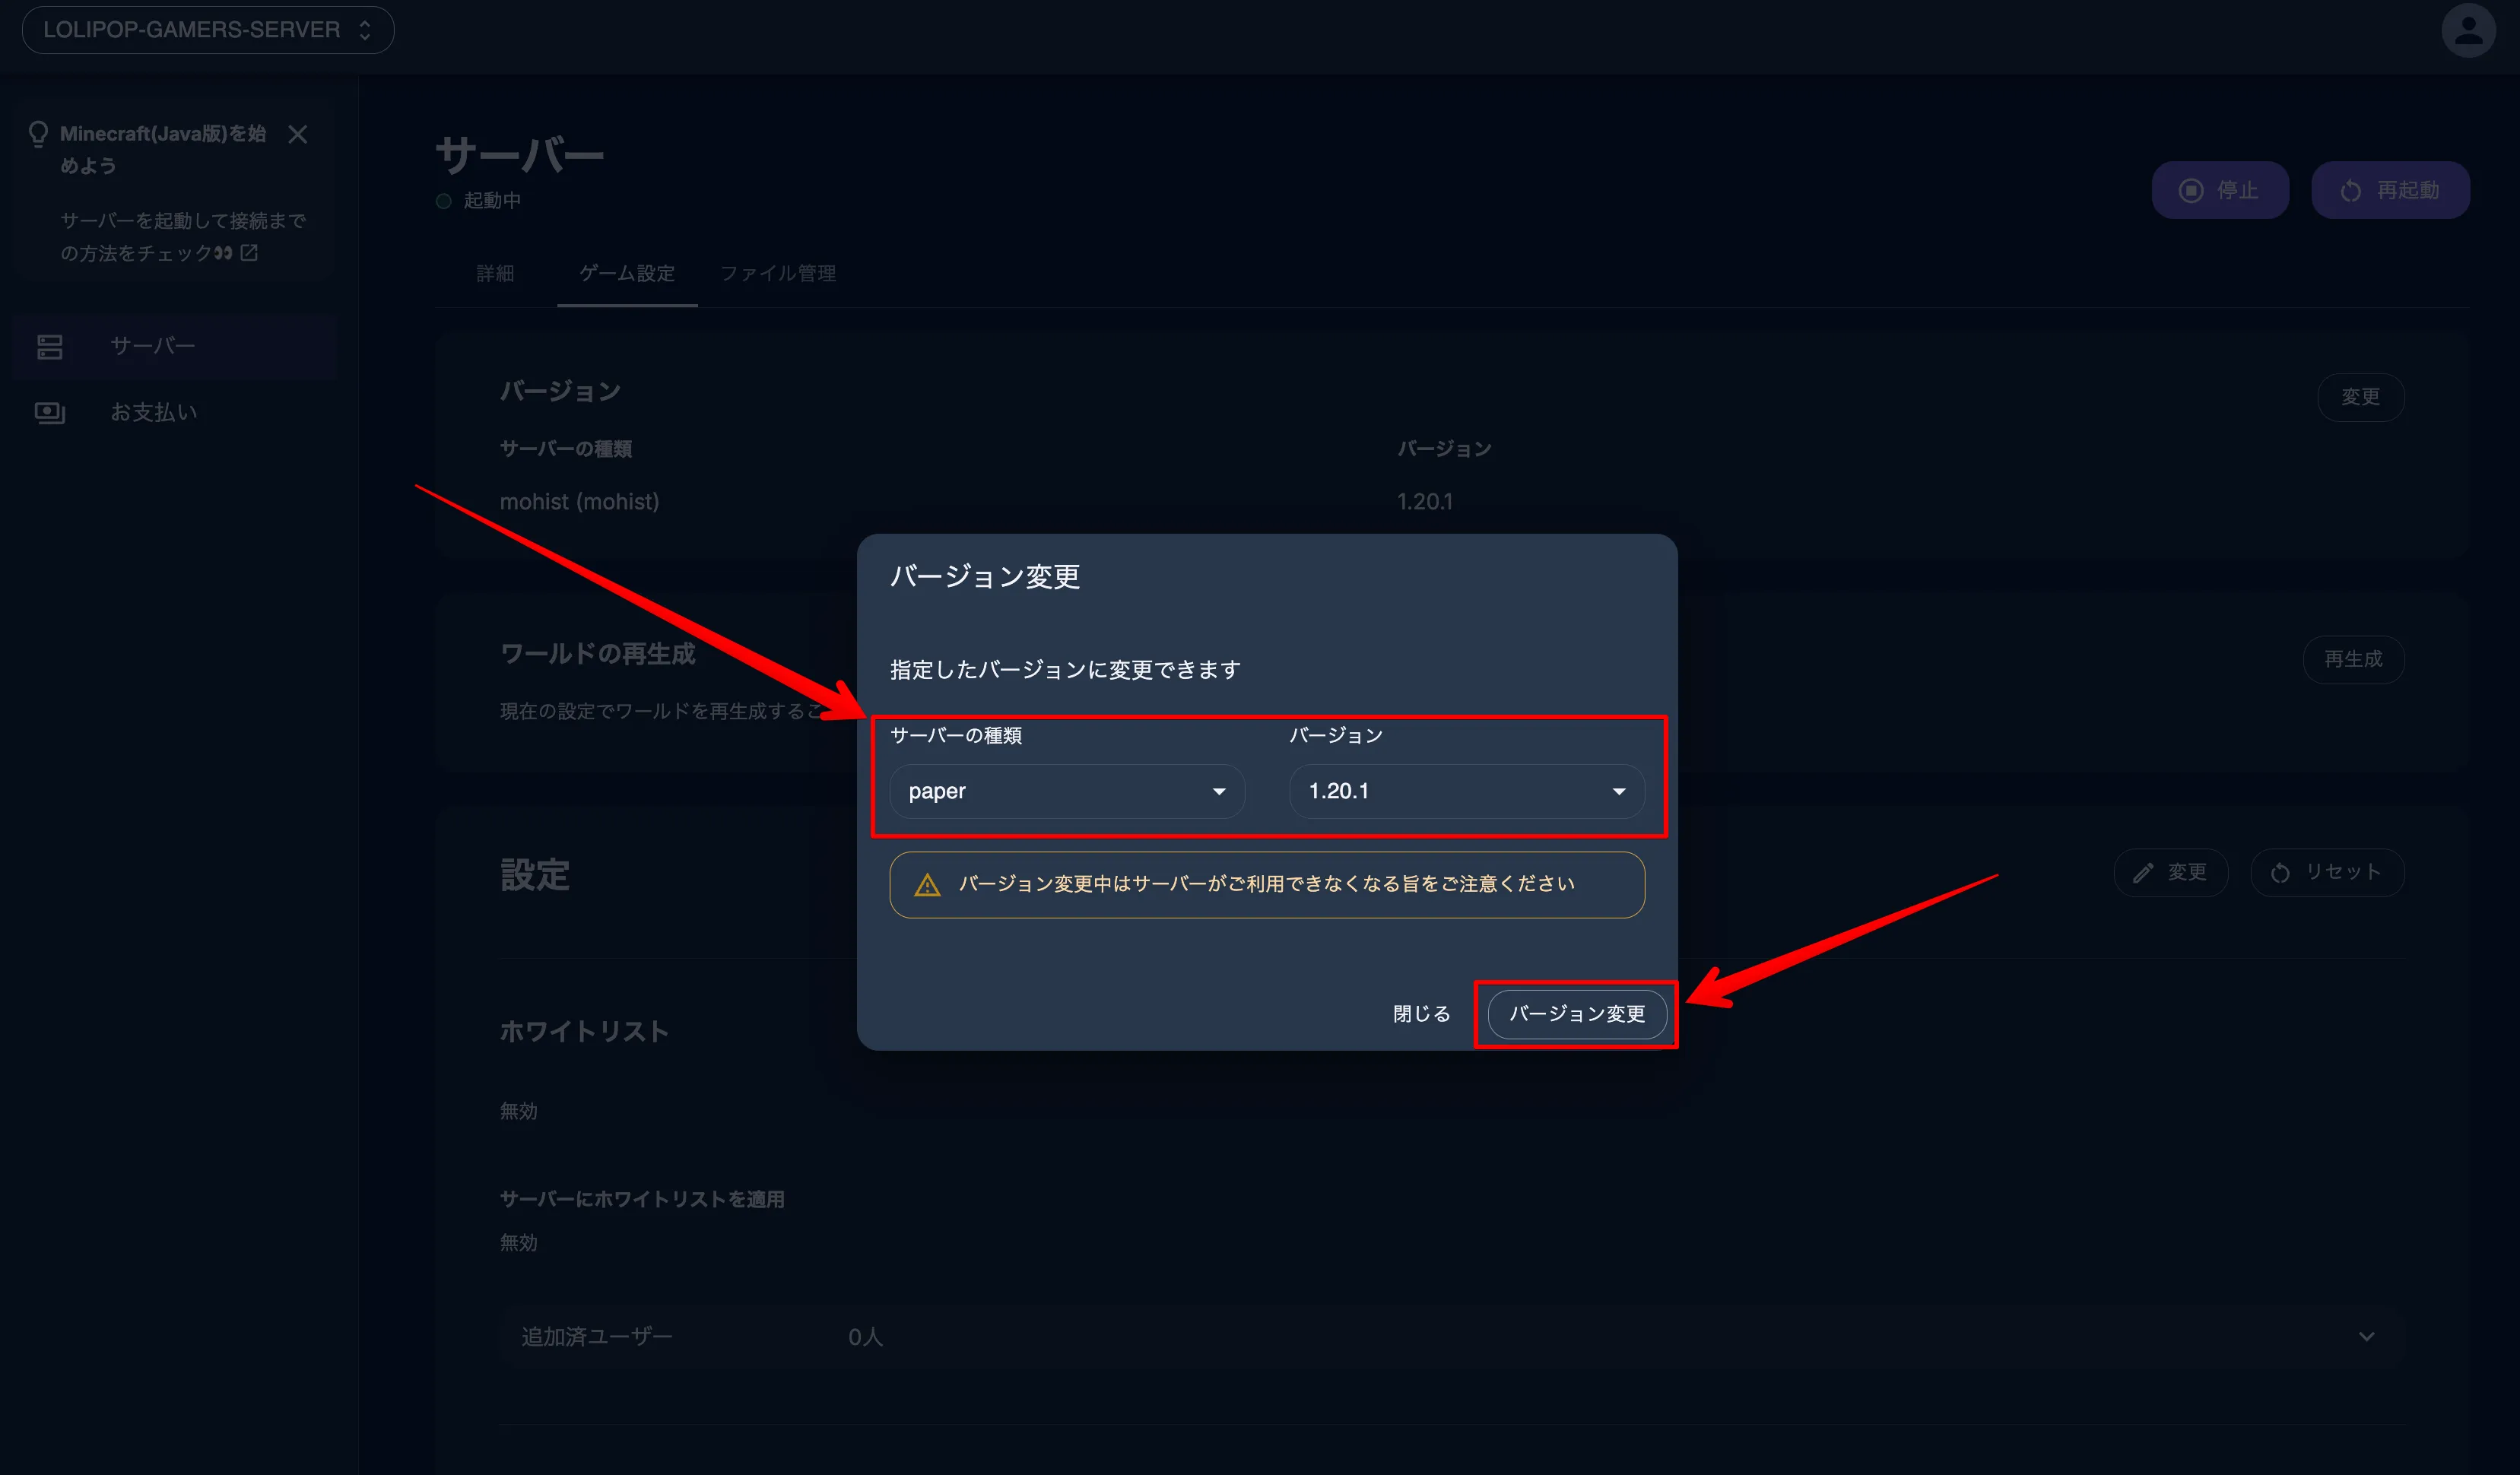The image size is (2520, 1475).
Task: Click the server rack sidebar icon
Action: [50, 347]
